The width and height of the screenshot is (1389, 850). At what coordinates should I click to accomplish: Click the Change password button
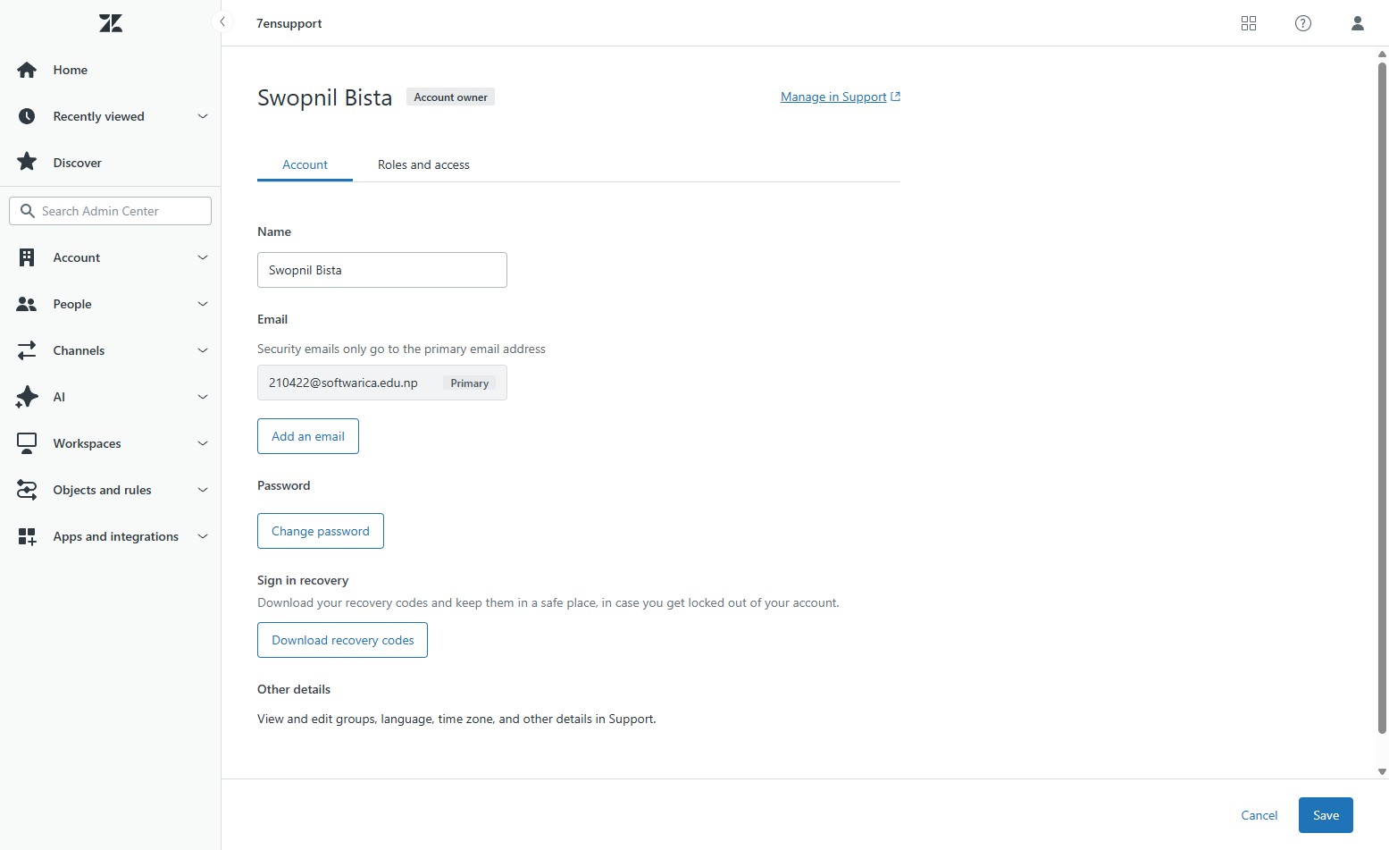[321, 531]
